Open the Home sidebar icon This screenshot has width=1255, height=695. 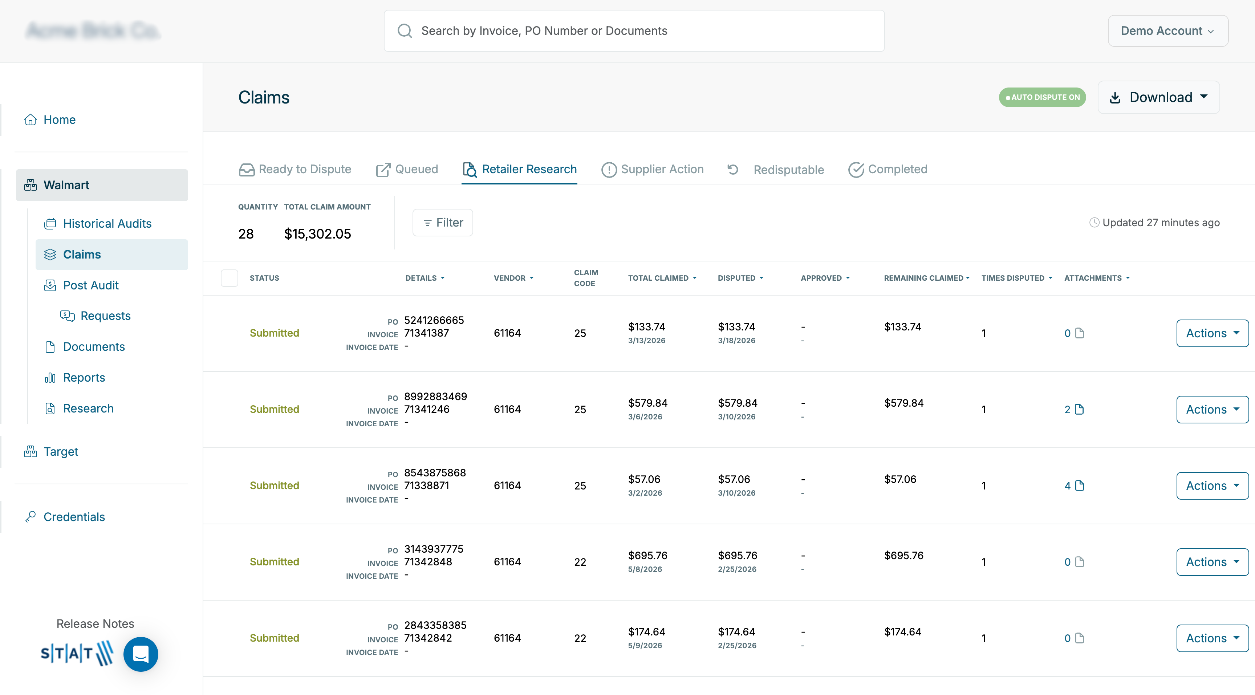click(x=30, y=119)
